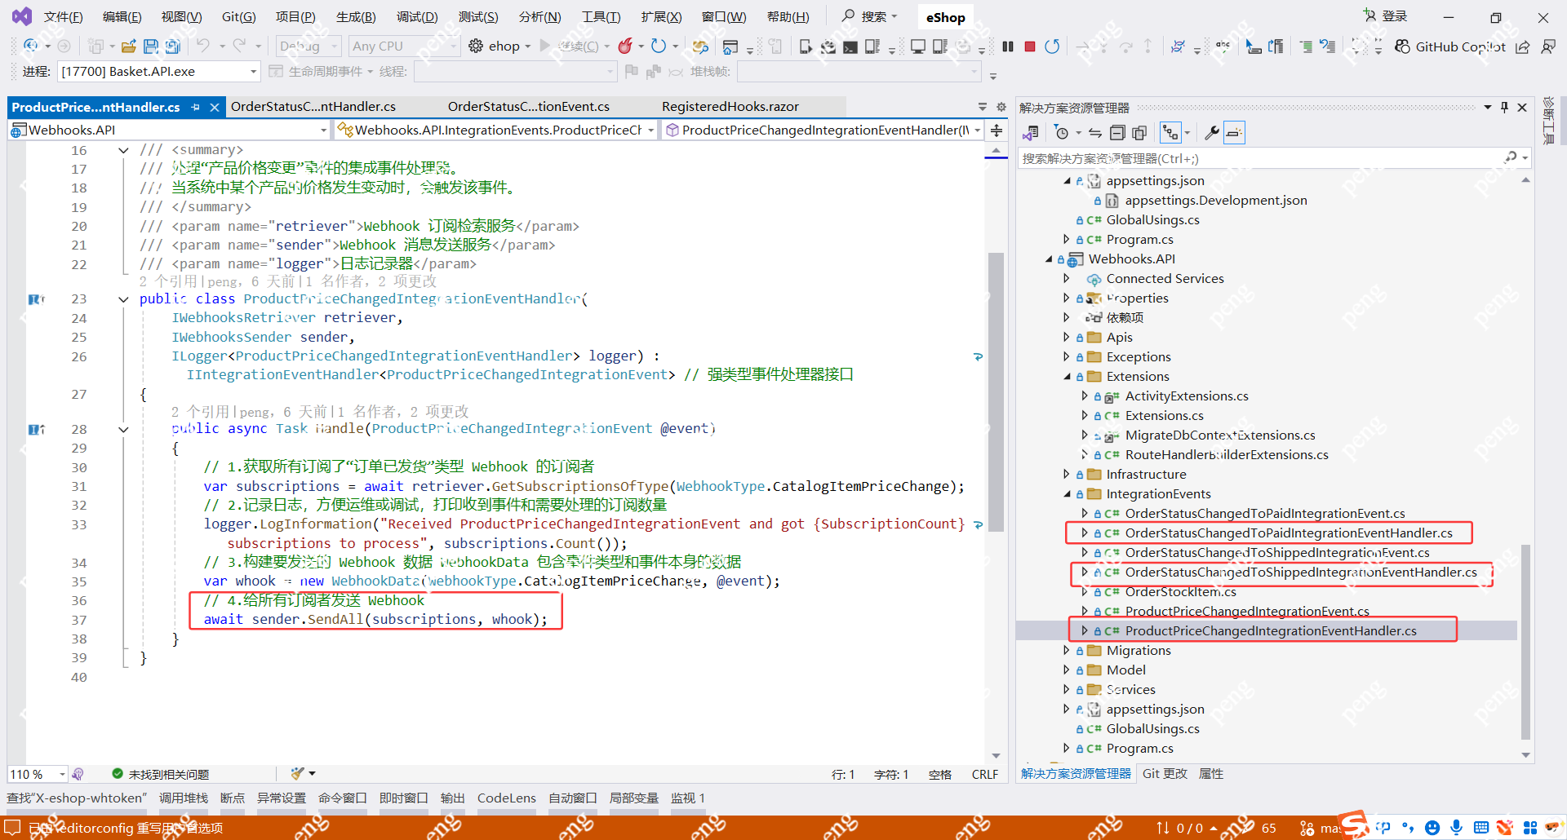Click the Save All icon

tap(172, 46)
